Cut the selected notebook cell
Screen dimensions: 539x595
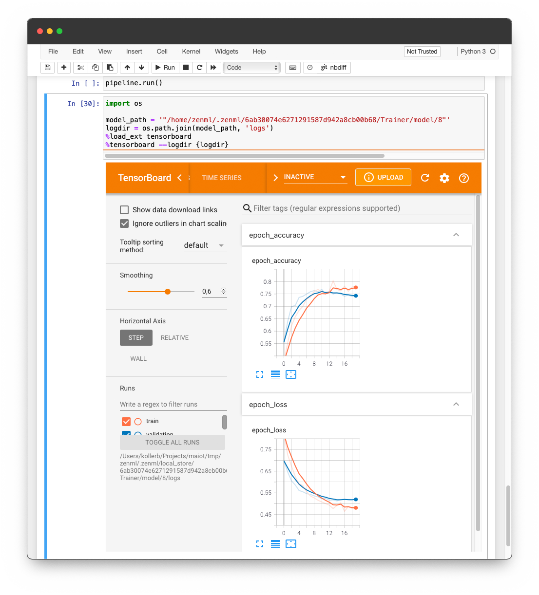pos(80,67)
